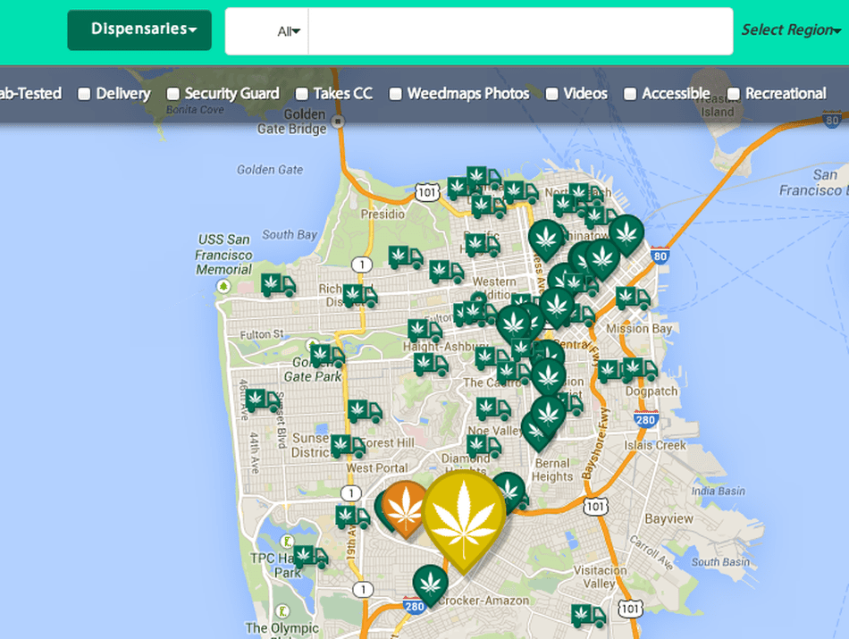This screenshot has width=849, height=639.
Task: Open delivery truck marker in Golden Gate Park
Action: point(327,356)
